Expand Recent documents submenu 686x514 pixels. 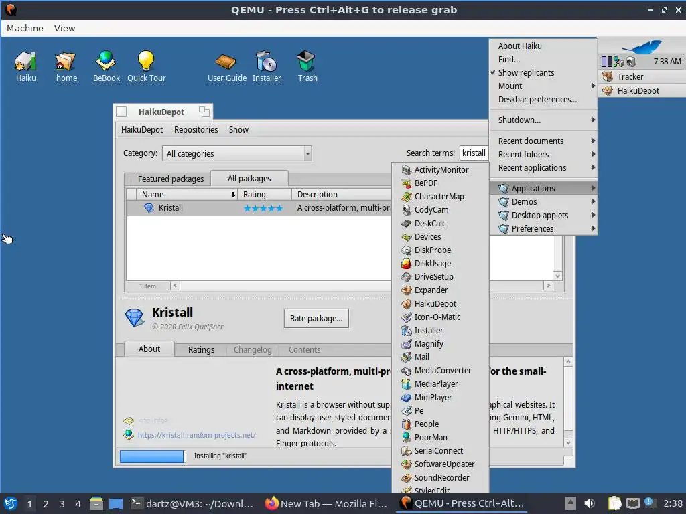pyautogui.click(x=543, y=141)
